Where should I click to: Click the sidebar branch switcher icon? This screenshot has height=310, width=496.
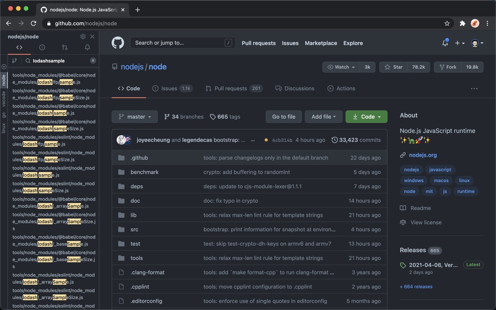(14, 61)
